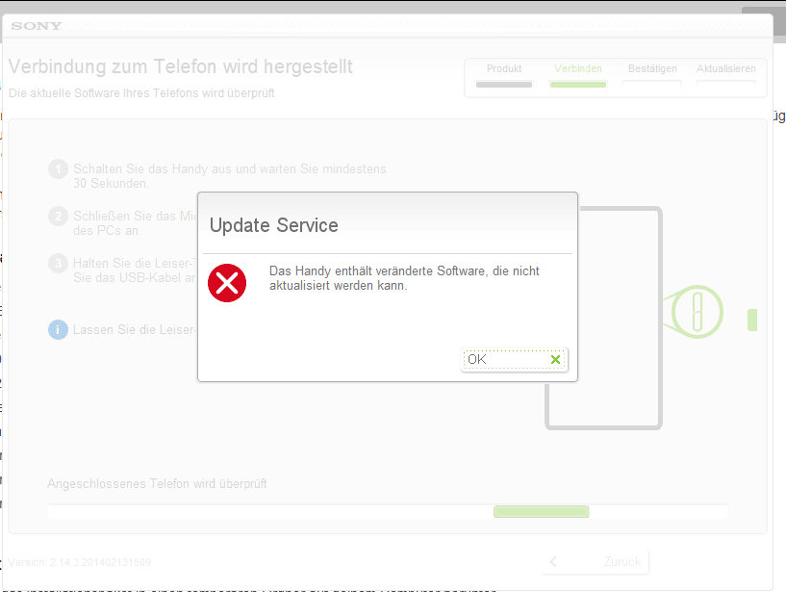Click the green progress bar indicator
Screen dimensions: 786x592
pyautogui.click(x=542, y=512)
